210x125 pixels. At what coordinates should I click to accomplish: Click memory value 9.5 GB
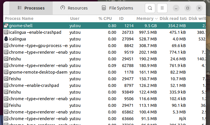click(151, 26)
